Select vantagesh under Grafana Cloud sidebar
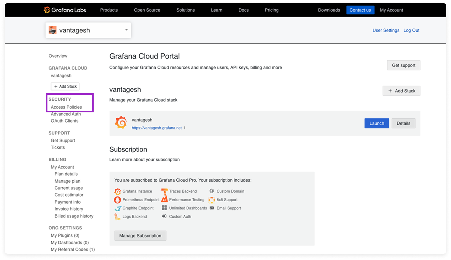 61,76
